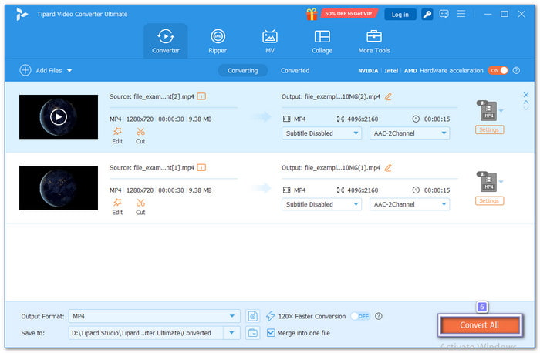This screenshot has width=540, height=353.
Task: Rename output 10MG(2).mp4 with pencil icon
Action: (388, 96)
